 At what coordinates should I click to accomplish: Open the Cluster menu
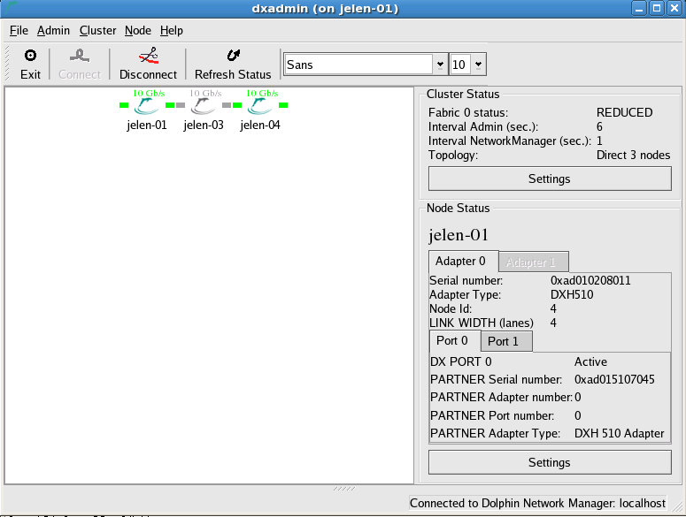pyautogui.click(x=97, y=31)
